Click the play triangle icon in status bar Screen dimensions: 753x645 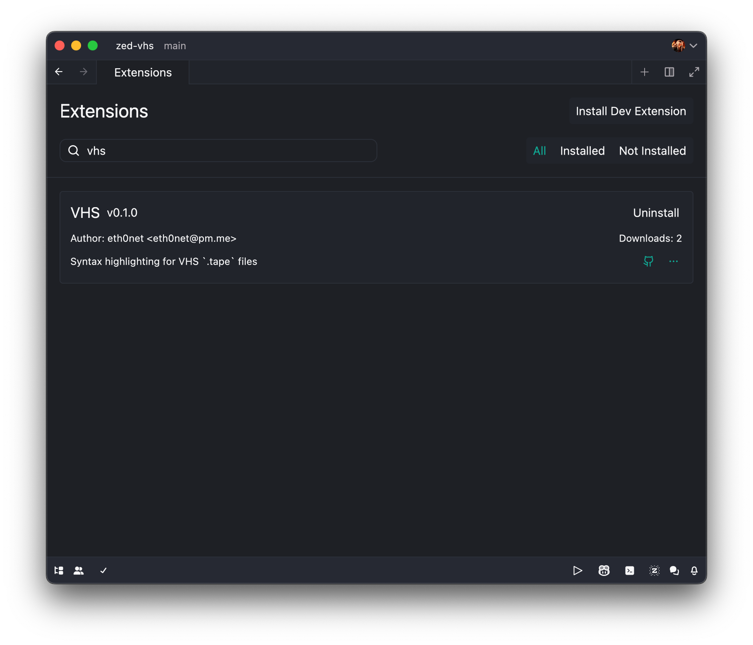point(578,571)
